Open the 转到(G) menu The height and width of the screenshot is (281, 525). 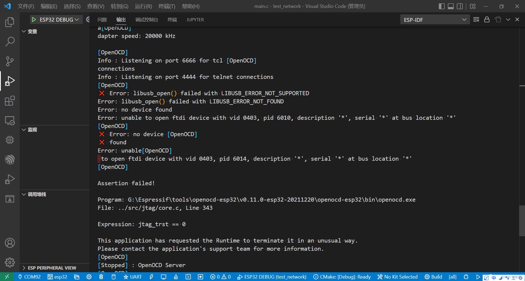click(119, 6)
